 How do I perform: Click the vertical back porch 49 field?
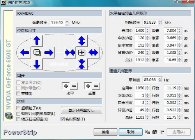[x=140, y=110]
